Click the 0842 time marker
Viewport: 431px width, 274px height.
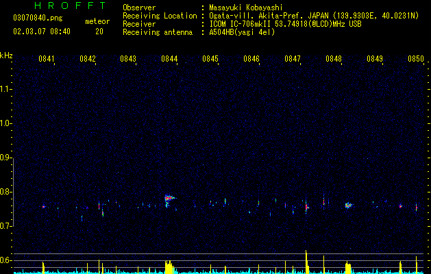(x=88, y=59)
